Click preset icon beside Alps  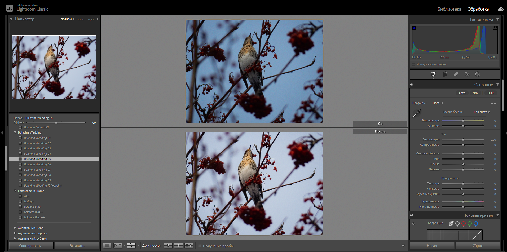point(20,196)
